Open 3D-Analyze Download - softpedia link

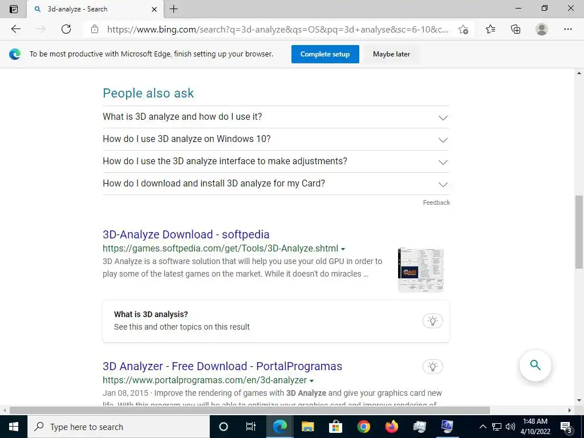point(186,234)
